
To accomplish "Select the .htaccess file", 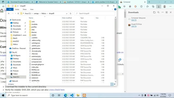I will tap(35, 54).
